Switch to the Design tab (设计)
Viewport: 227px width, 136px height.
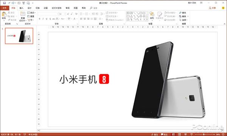pyautogui.click(x=30, y=8)
